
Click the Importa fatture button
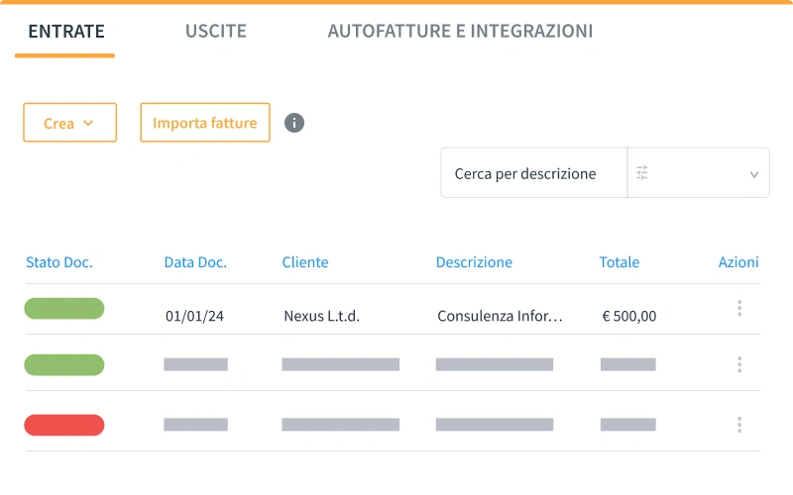click(205, 123)
